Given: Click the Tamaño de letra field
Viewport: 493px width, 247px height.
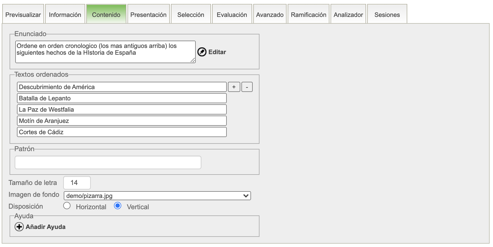Looking at the screenshot, I should click(x=77, y=183).
